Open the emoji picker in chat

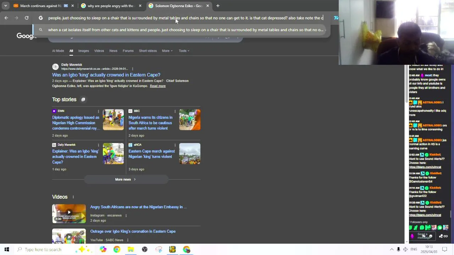(x=431, y=236)
